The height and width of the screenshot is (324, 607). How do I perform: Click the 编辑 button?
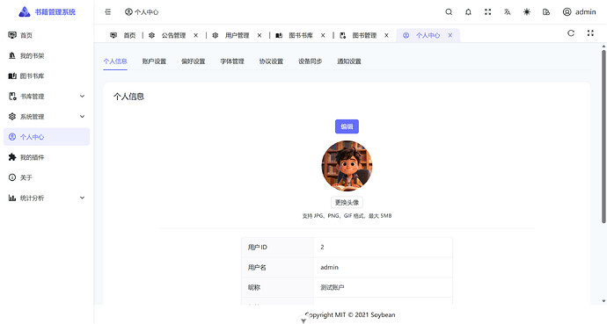pyautogui.click(x=347, y=126)
